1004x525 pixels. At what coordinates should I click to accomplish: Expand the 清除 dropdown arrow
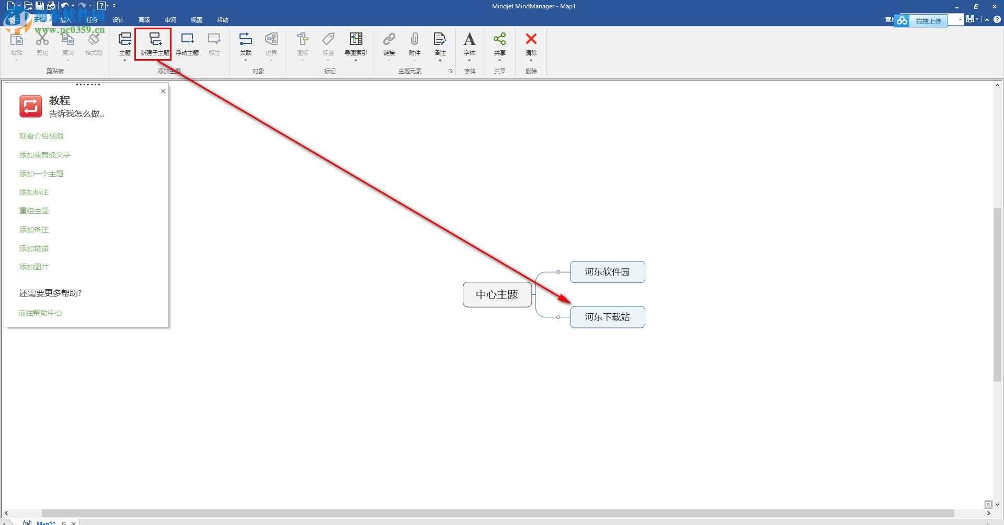[x=531, y=61]
